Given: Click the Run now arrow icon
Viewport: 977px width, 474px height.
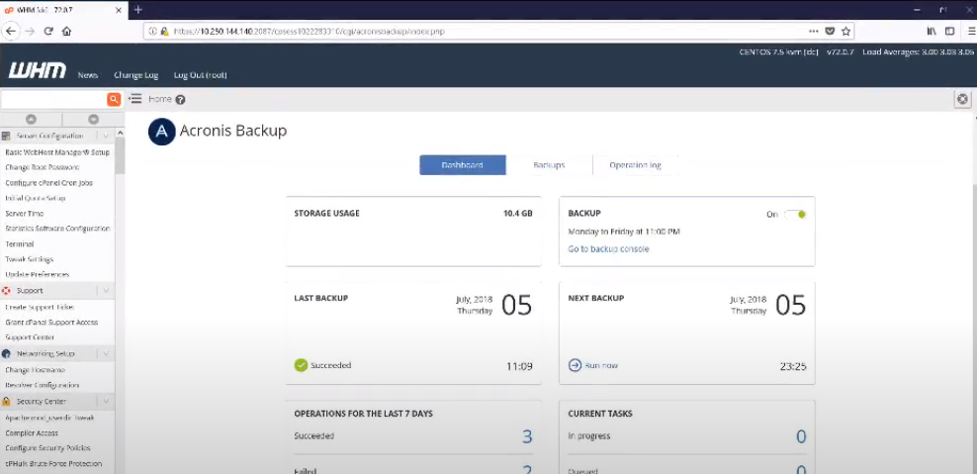Looking at the screenshot, I should pos(576,365).
